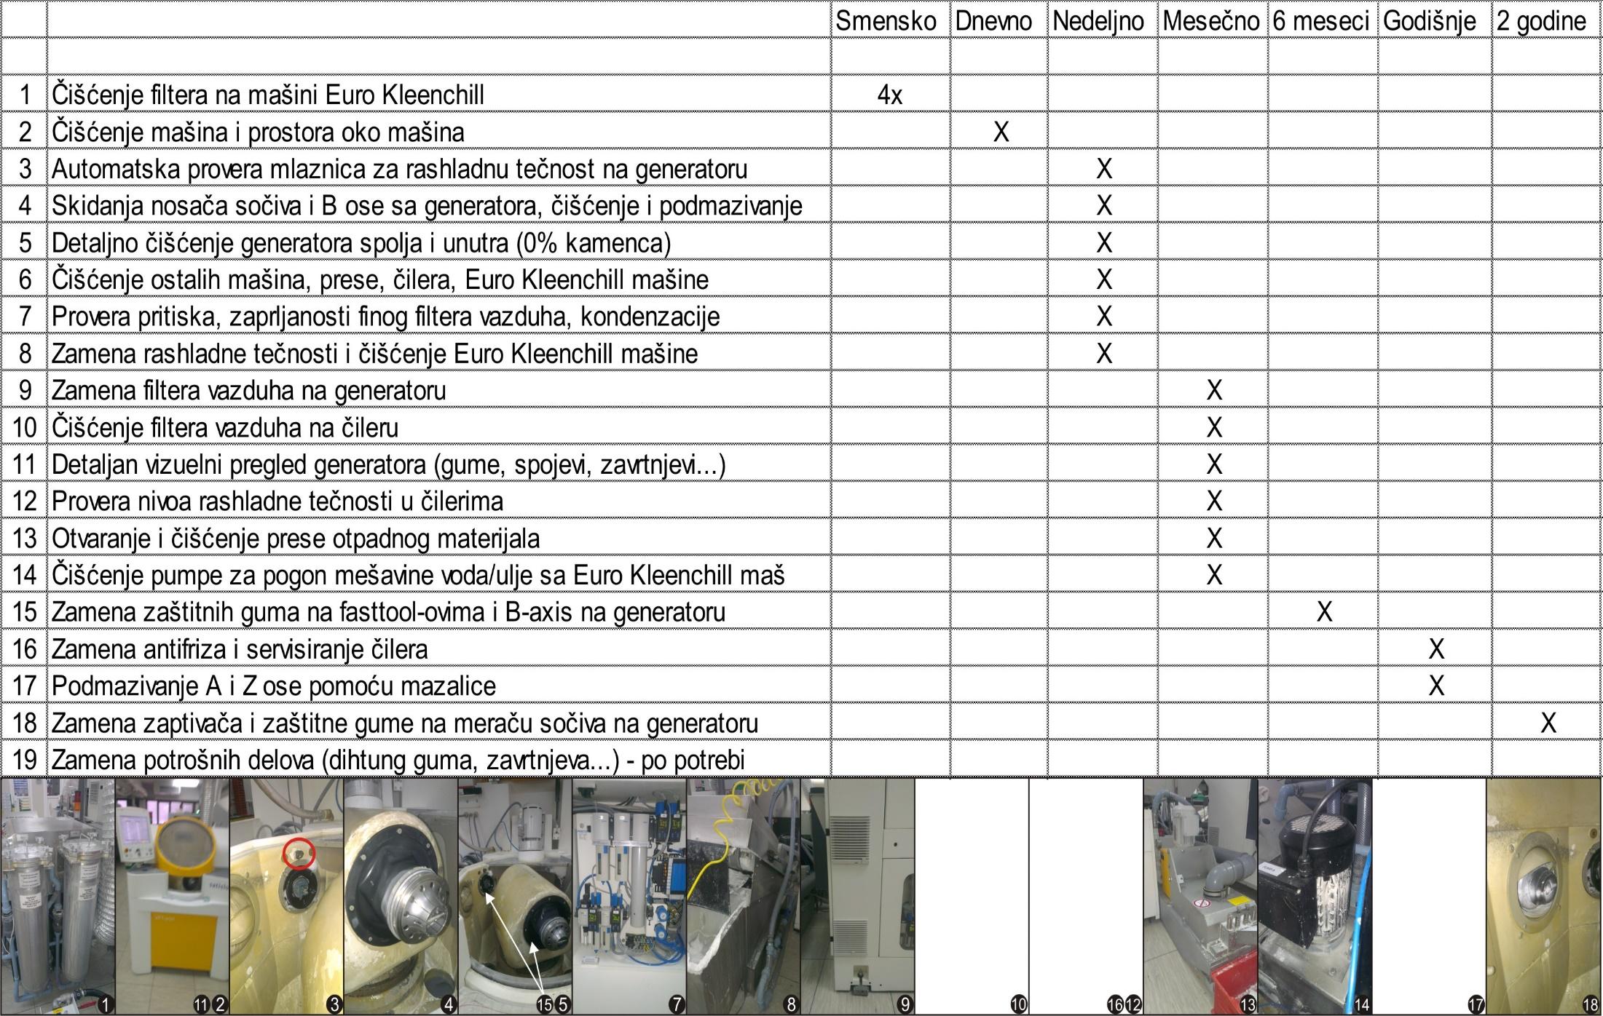
Task: Click row text Zamena zaptivača i zaštitne gume
Action: pyautogui.click(x=405, y=723)
